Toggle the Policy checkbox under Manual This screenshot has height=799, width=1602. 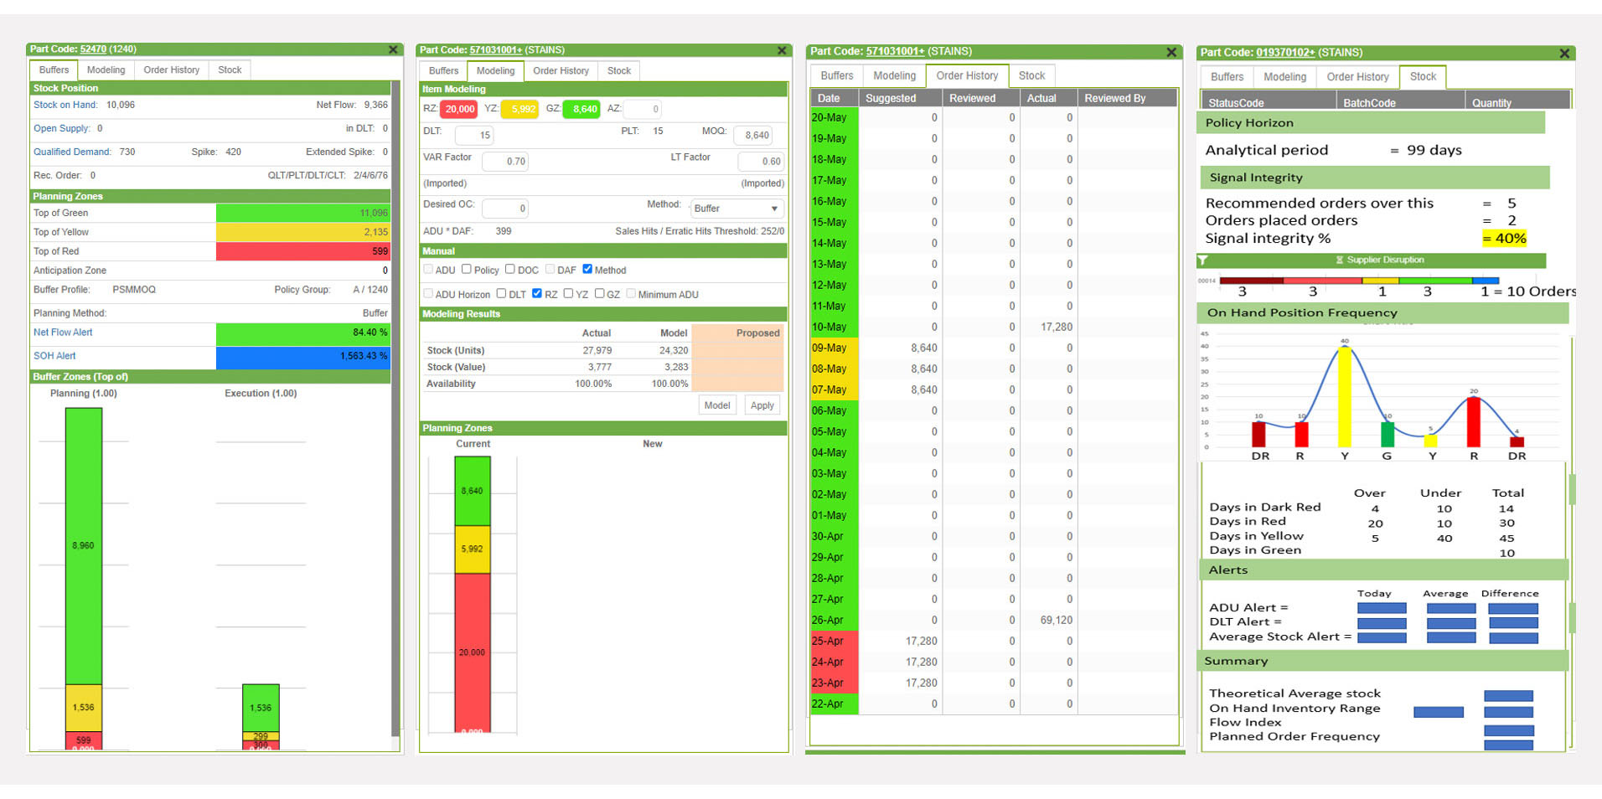467,269
